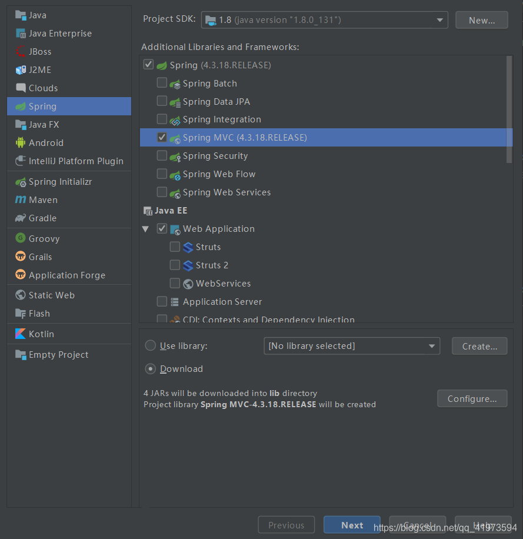This screenshot has height=539, width=523.
Task: Open the library selection dropdown
Action: point(431,346)
